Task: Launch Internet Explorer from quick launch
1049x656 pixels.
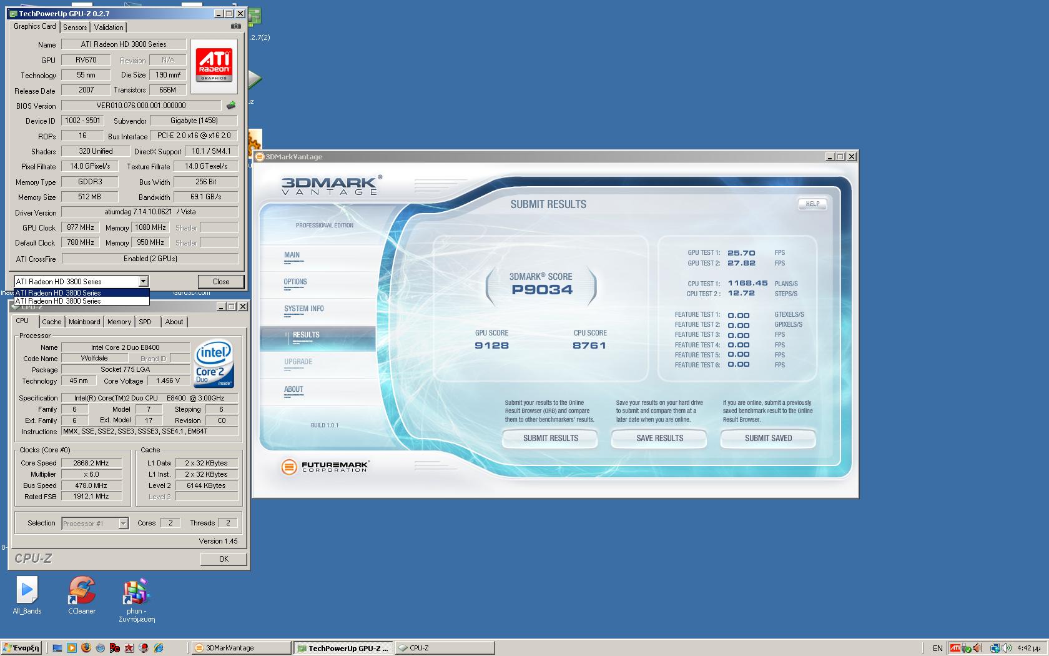Action: (x=159, y=648)
